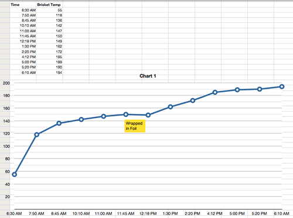Click the 5:20 PM cell in the table
The width and height of the screenshot is (293, 218).
coord(23,67)
